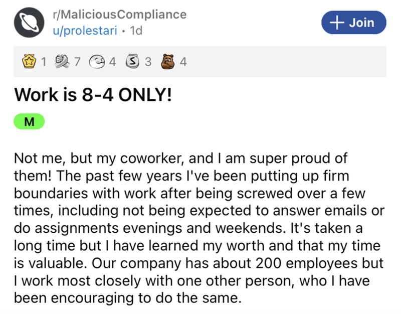Click the seal award count '4'
The width and height of the screenshot is (401, 314).
[x=112, y=62]
